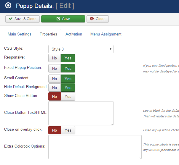The height and width of the screenshot is (165, 179).
Task: Click Yes for Responsive option
Action: point(68,58)
